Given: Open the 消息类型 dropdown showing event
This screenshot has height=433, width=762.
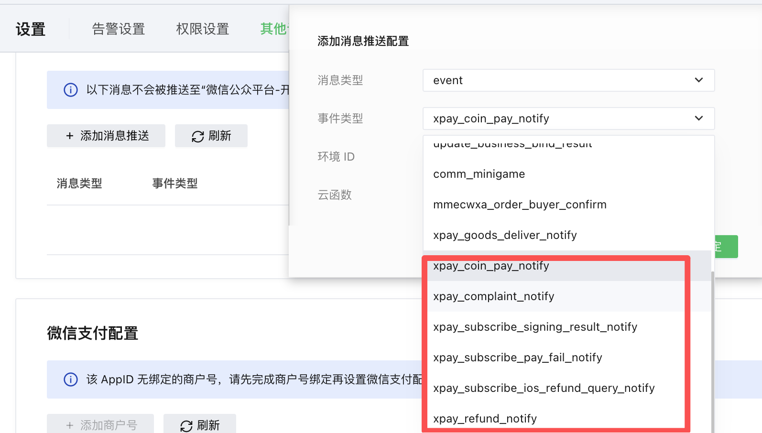Looking at the screenshot, I should (x=569, y=80).
